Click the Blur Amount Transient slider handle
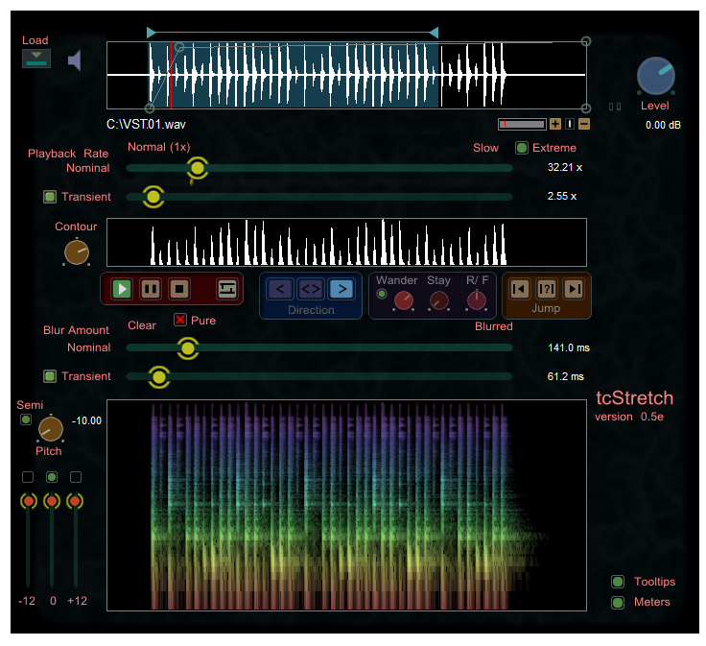Viewport: 706px width, 646px height. pyautogui.click(x=159, y=377)
